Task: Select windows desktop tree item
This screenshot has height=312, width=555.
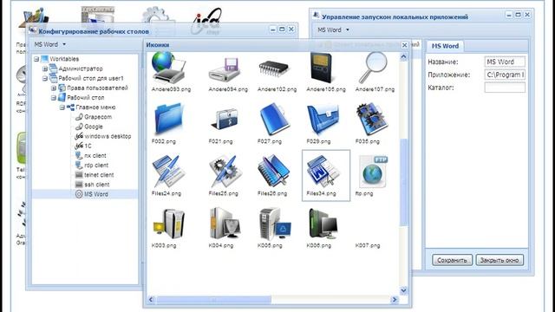Action: coord(108,136)
